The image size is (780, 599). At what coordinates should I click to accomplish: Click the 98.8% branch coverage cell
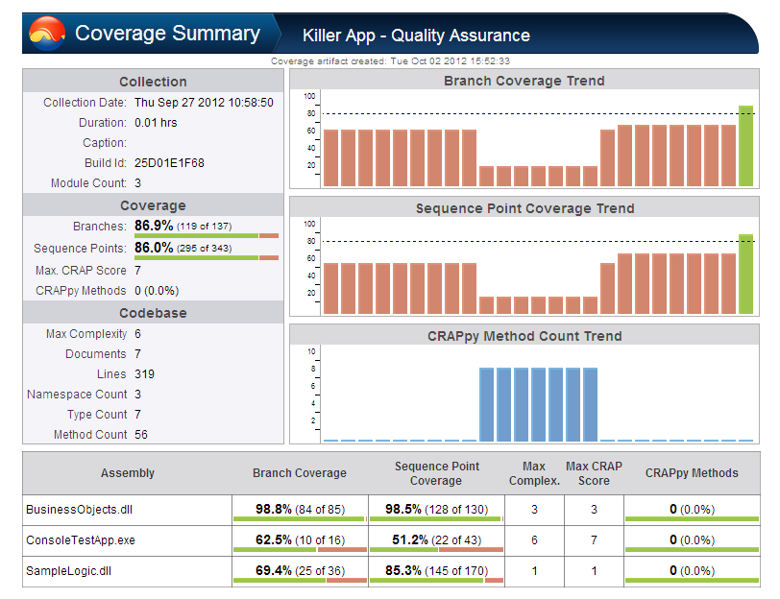[x=300, y=510]
